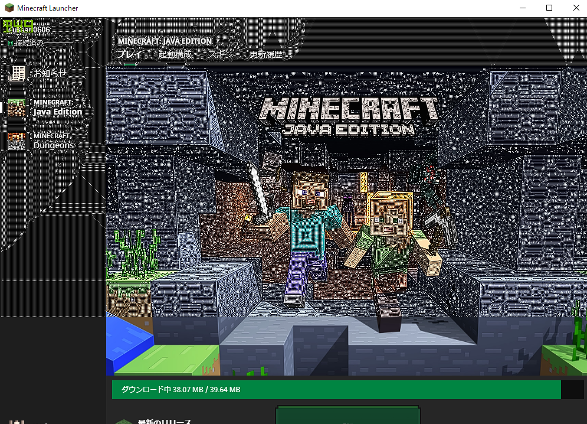
Task: Expand the account dropdown chevron
Action: [97, 29]
